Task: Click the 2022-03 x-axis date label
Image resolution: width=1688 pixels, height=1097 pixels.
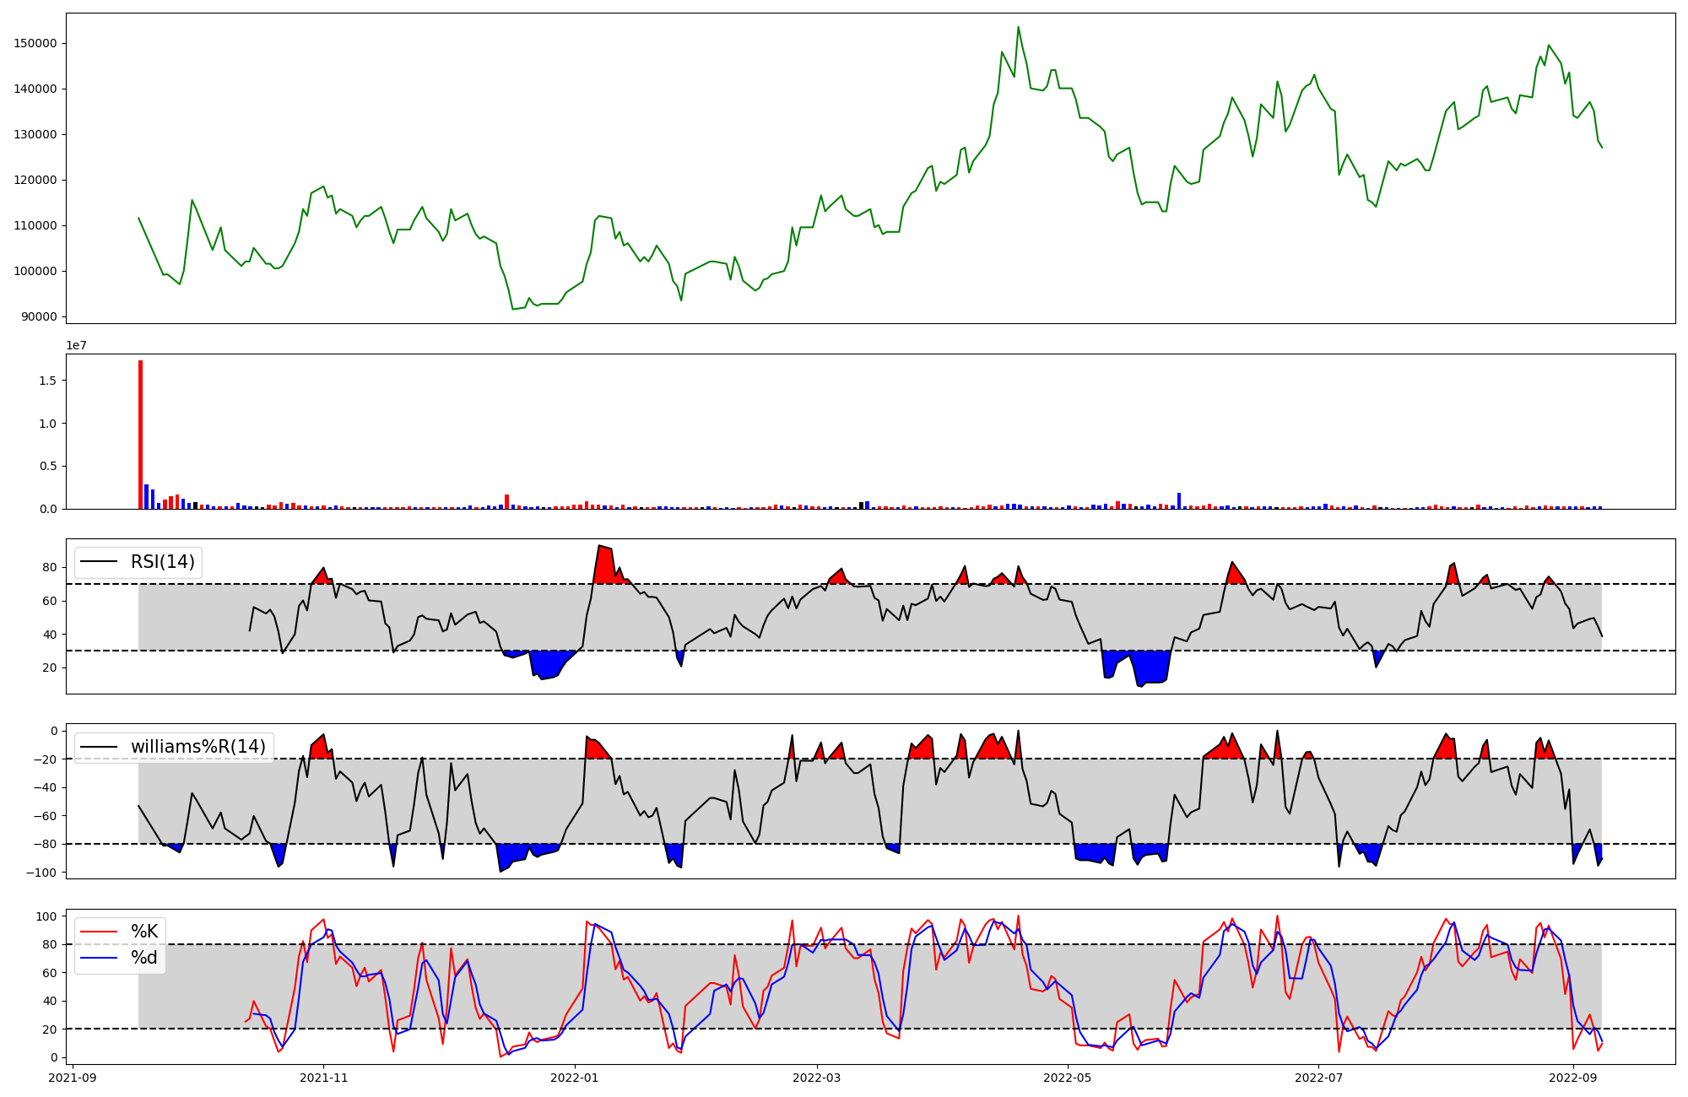Action: click(x=816, y=1078)
